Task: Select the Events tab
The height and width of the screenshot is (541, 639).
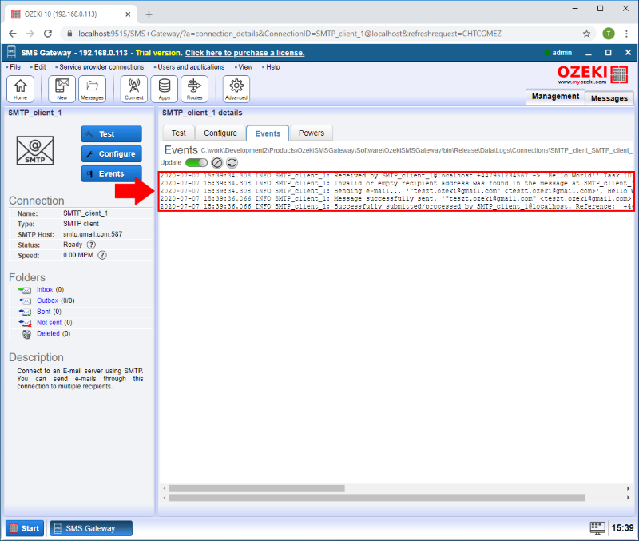Action: click(x=268, y=133)
